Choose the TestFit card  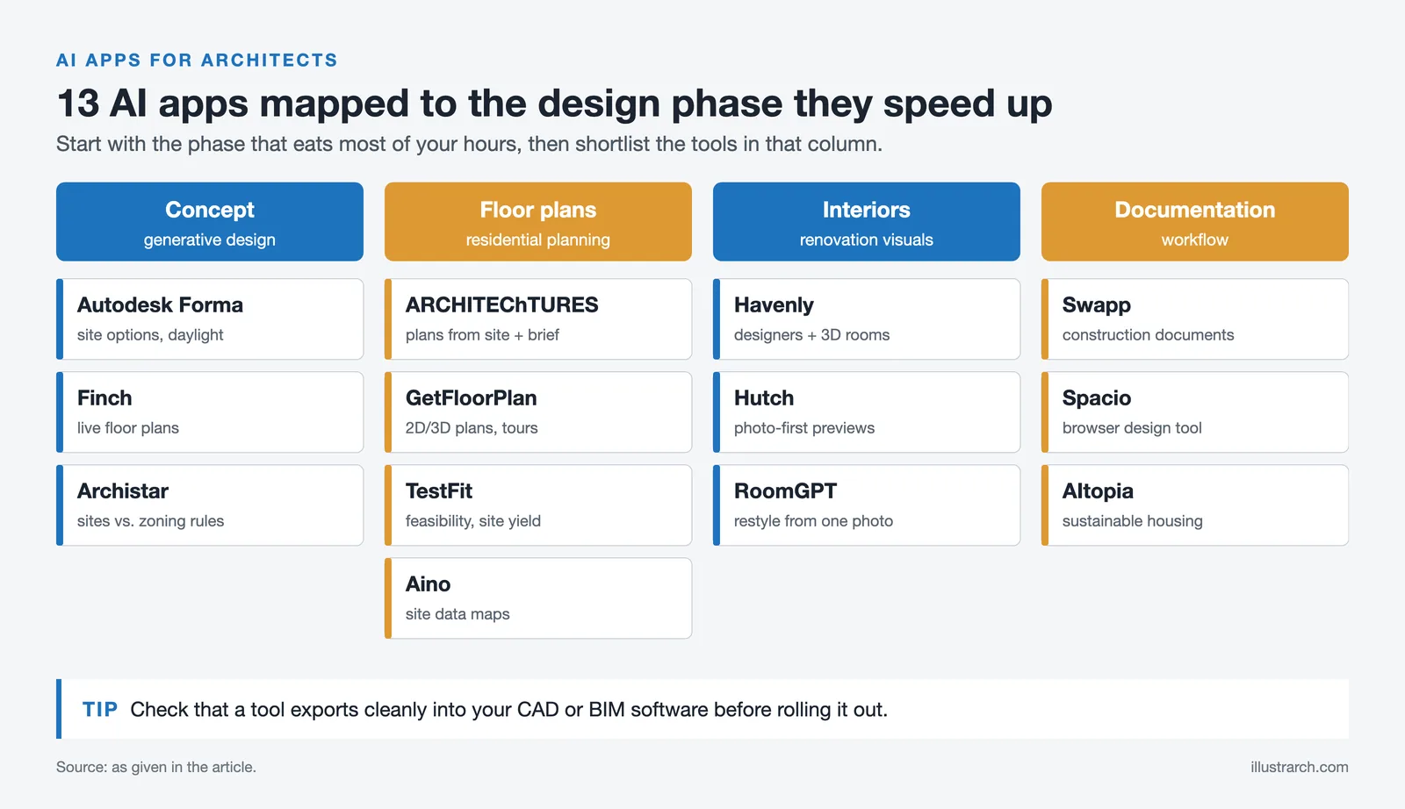coord(538,505)
